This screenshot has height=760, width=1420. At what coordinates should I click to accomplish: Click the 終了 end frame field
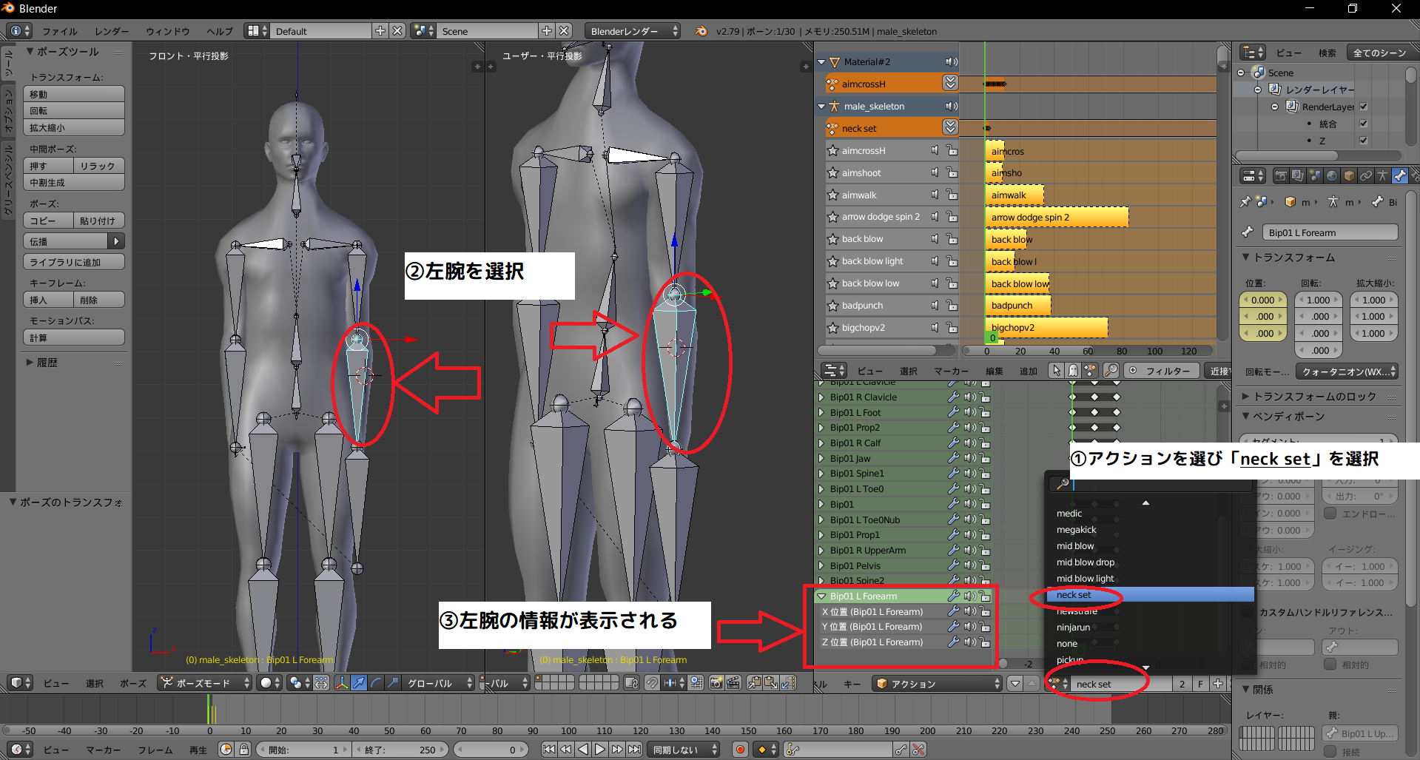click(400, 750)
